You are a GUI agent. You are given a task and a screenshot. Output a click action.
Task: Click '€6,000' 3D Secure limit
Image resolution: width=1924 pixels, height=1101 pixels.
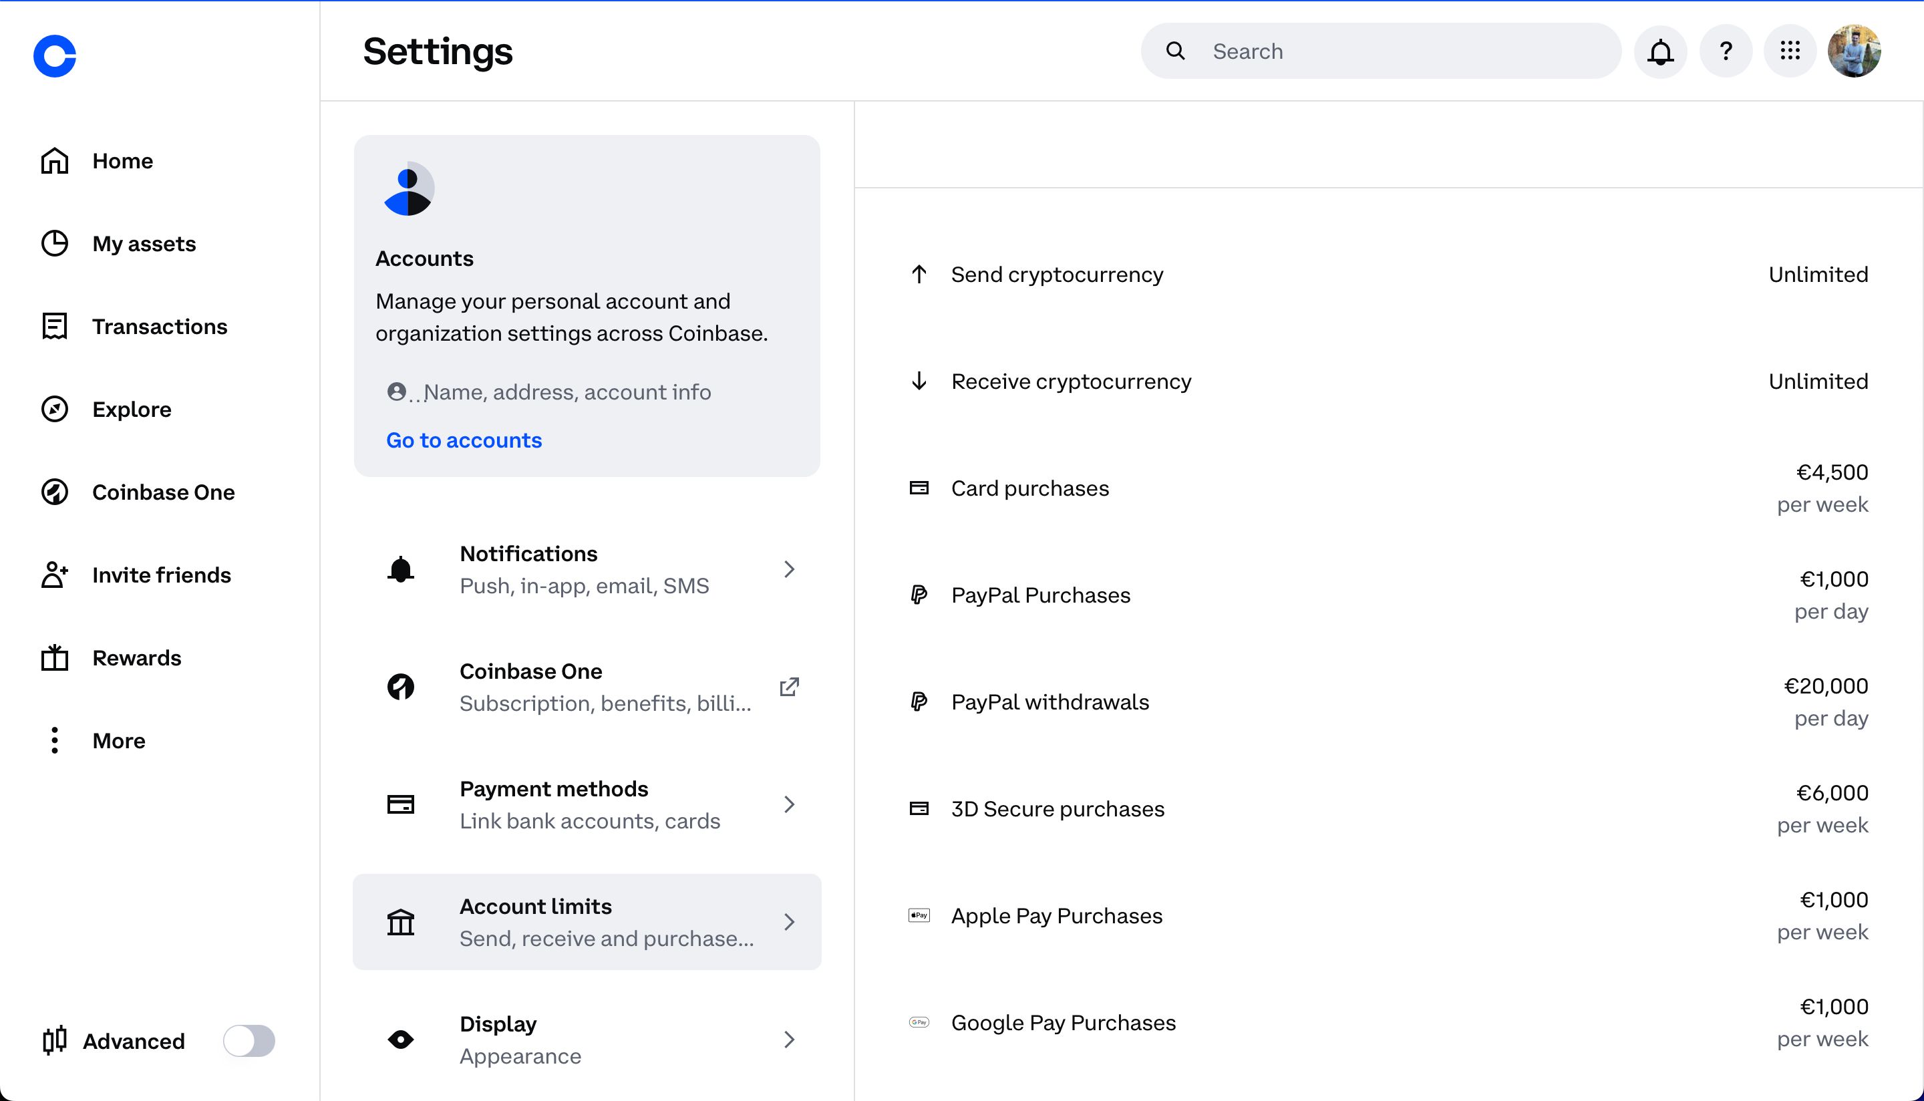point(1832,792)
